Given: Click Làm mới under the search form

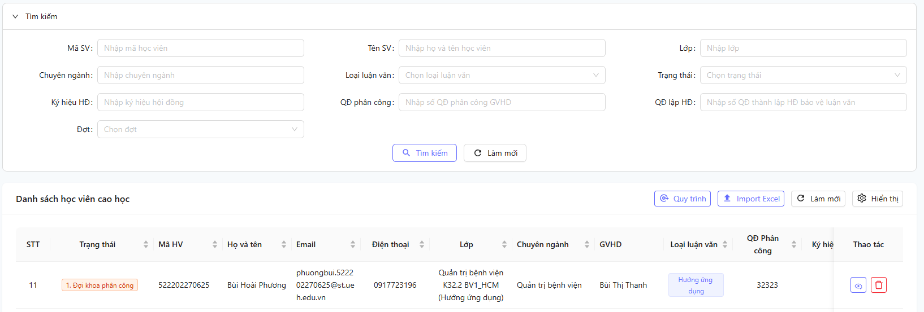Looking at the screenshot, I should coord(495,153).
